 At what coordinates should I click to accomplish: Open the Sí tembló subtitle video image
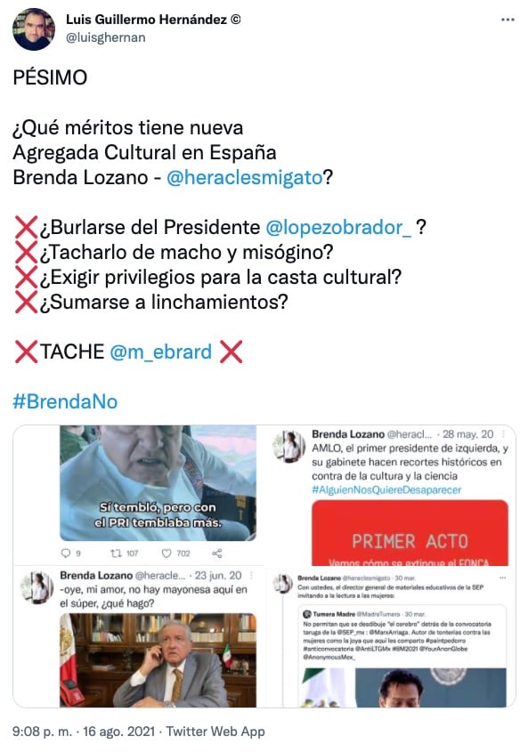[158, 483]
